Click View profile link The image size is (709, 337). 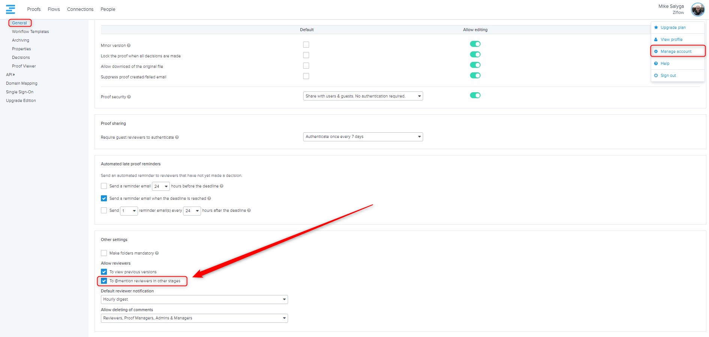click(x=671, y=39)
